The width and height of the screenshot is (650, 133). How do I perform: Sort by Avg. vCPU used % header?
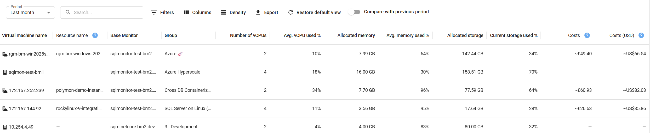pyautogui.click(x=302, y=35)
